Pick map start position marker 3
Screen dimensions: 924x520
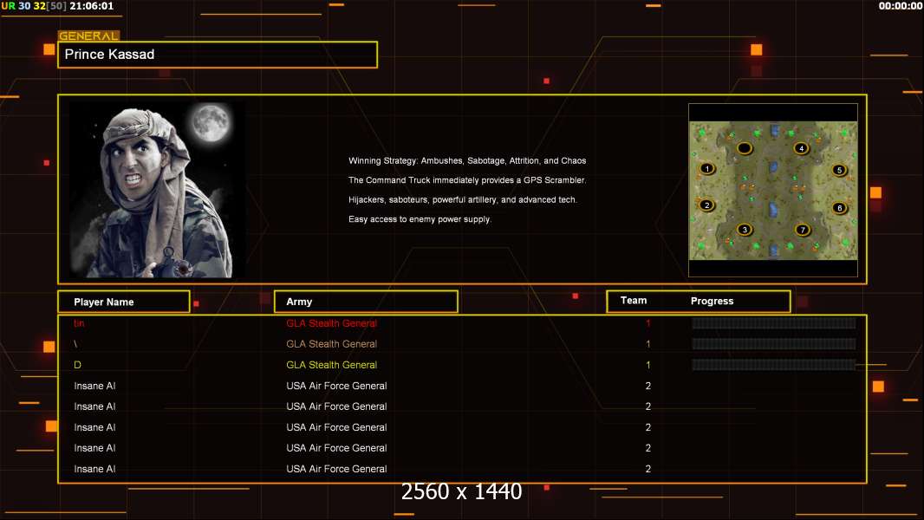745,230
